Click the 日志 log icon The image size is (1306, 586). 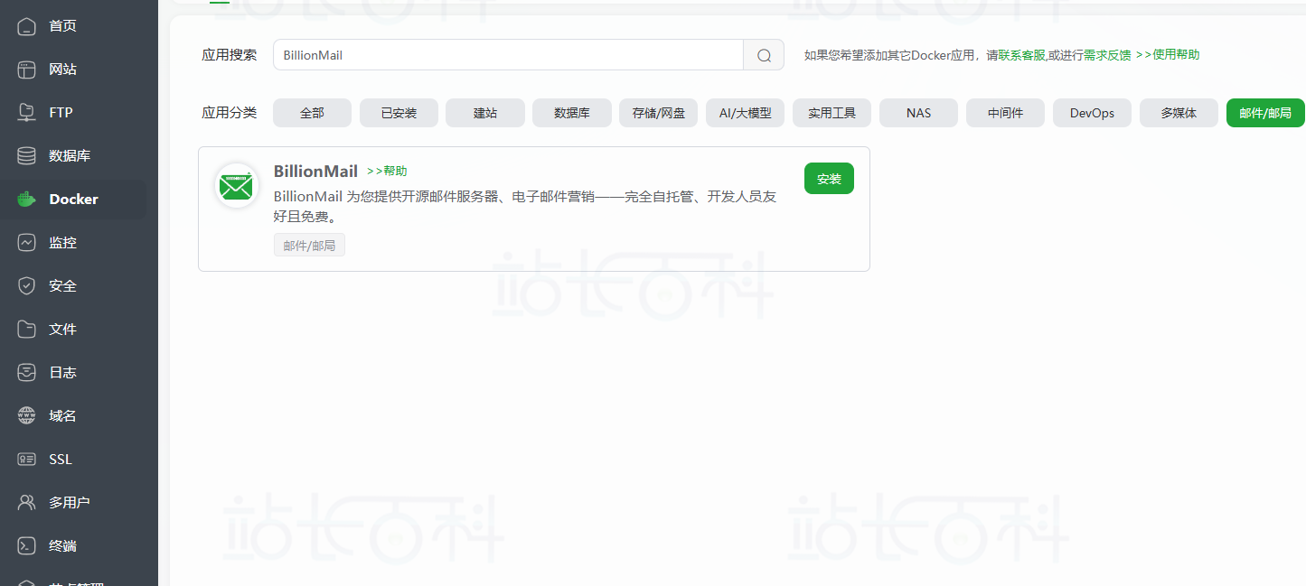click(x=27, y=372)
